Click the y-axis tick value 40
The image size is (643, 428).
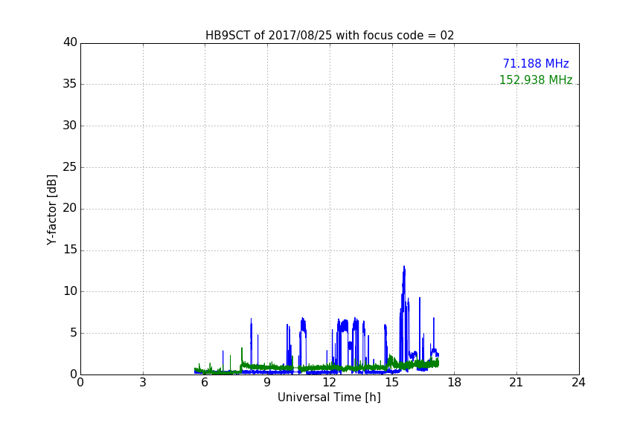point(70,42)
